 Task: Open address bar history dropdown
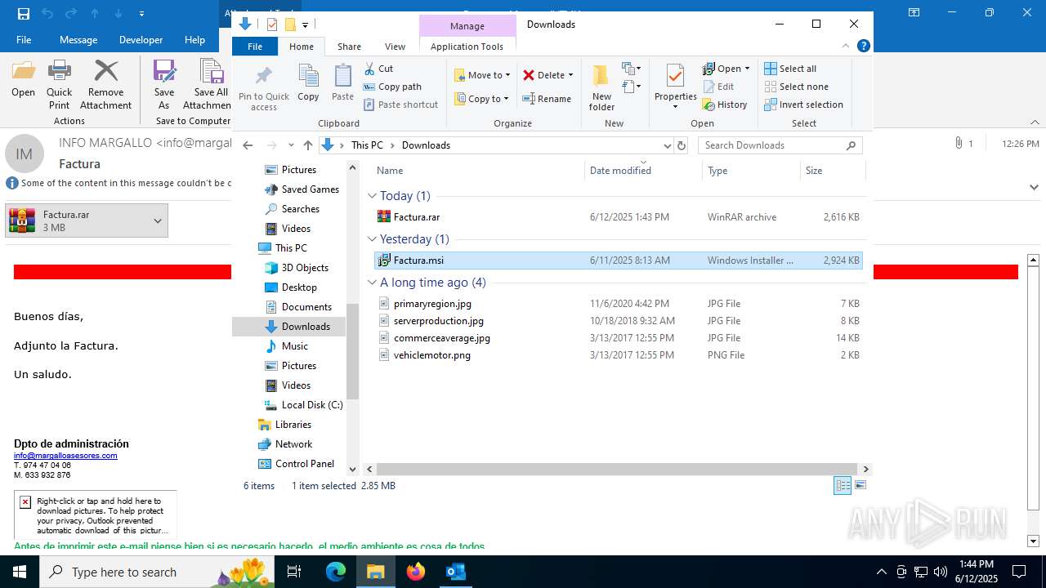[667, 145]
